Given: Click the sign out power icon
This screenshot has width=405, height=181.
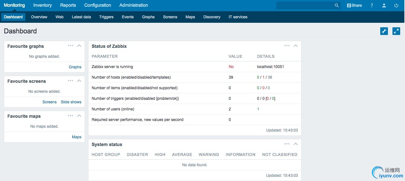Looking at the screenshot, I should [396, 5].
